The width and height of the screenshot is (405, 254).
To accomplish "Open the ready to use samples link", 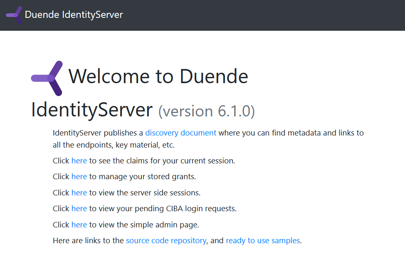I will (x=263, y=241).
